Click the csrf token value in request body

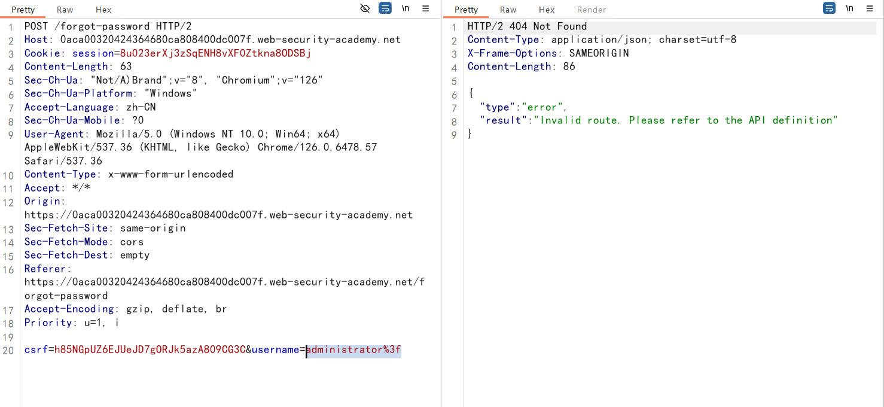click(150, 350)
